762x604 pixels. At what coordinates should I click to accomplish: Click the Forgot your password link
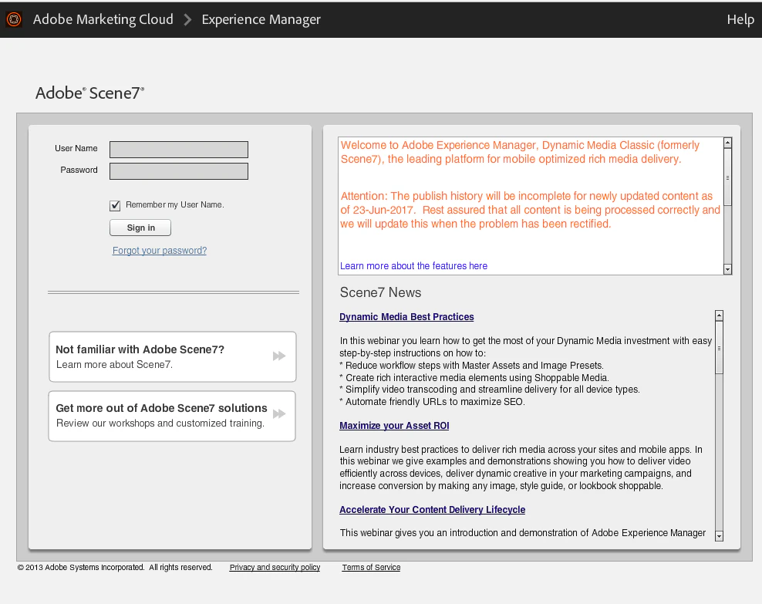[160, 251]
